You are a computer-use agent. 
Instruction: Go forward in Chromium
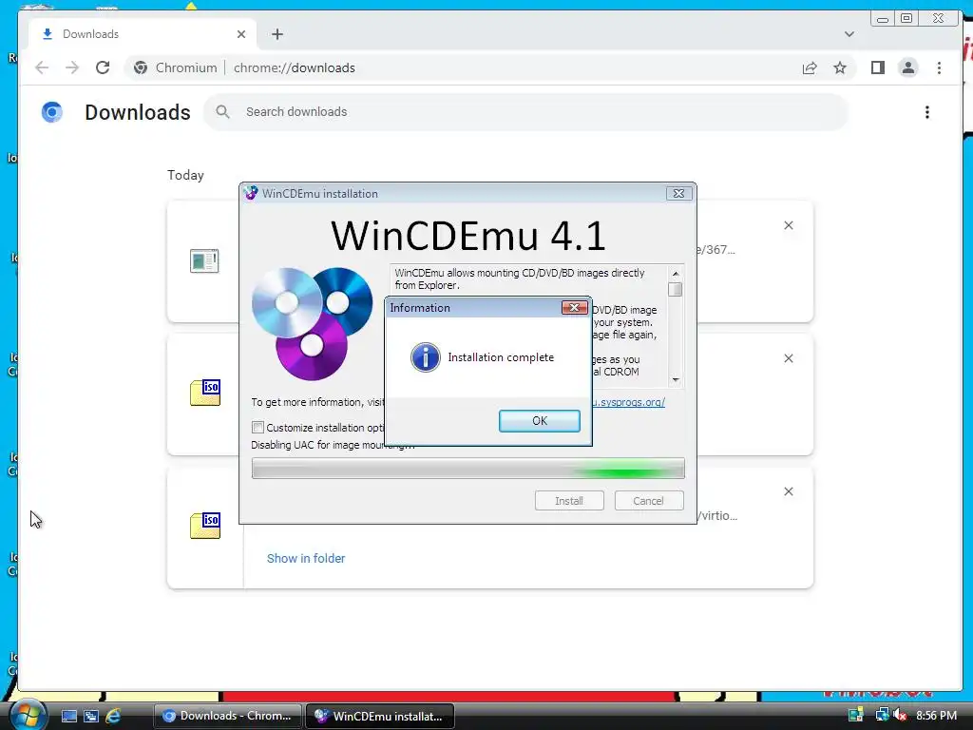[x=72, y=67]
